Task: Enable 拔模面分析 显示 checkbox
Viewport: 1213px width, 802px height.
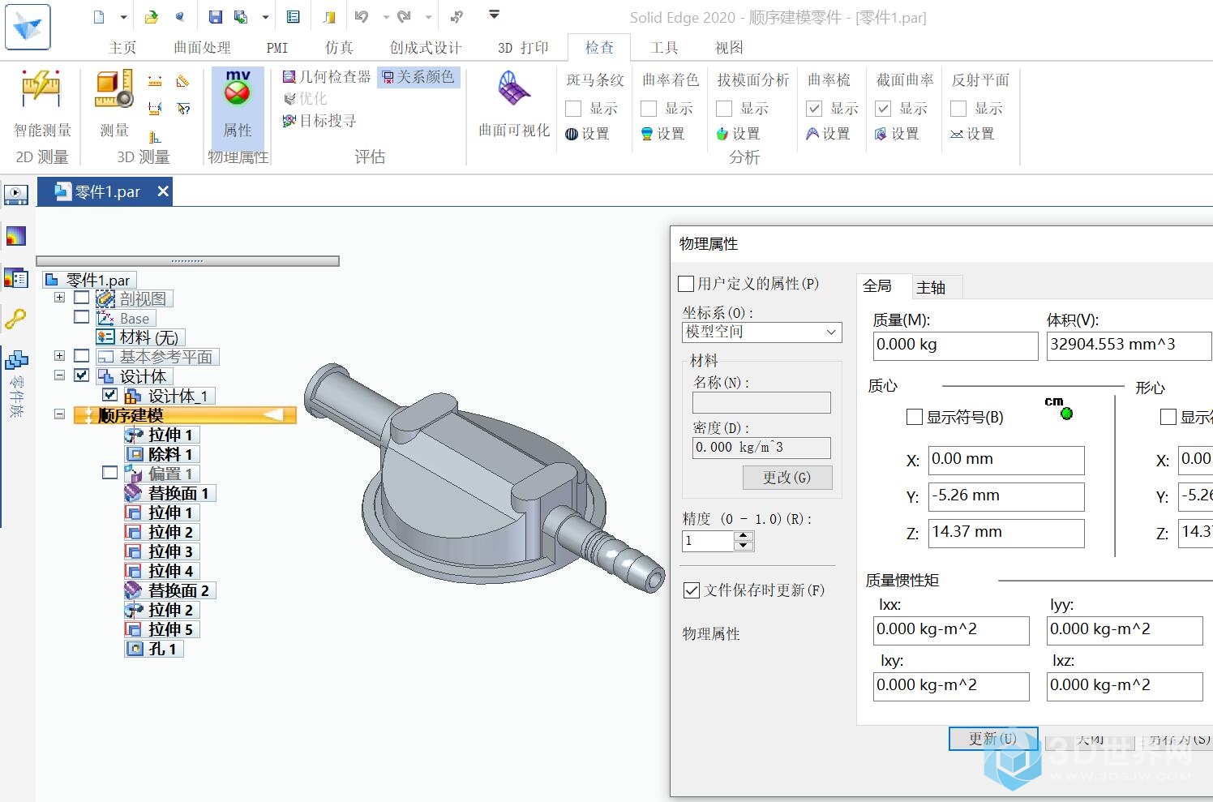Action: click(x=724, y=109)
